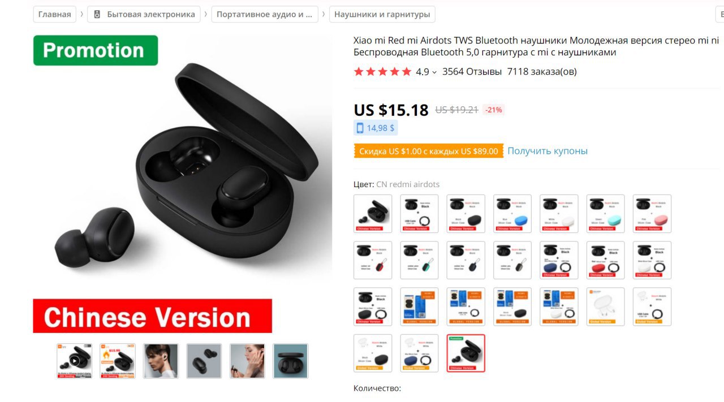Screen dimensions: 724x402
Task: Select the thumbnail of the man wearing earbuds
Action: pyautogui.click(x=161, y=361)
